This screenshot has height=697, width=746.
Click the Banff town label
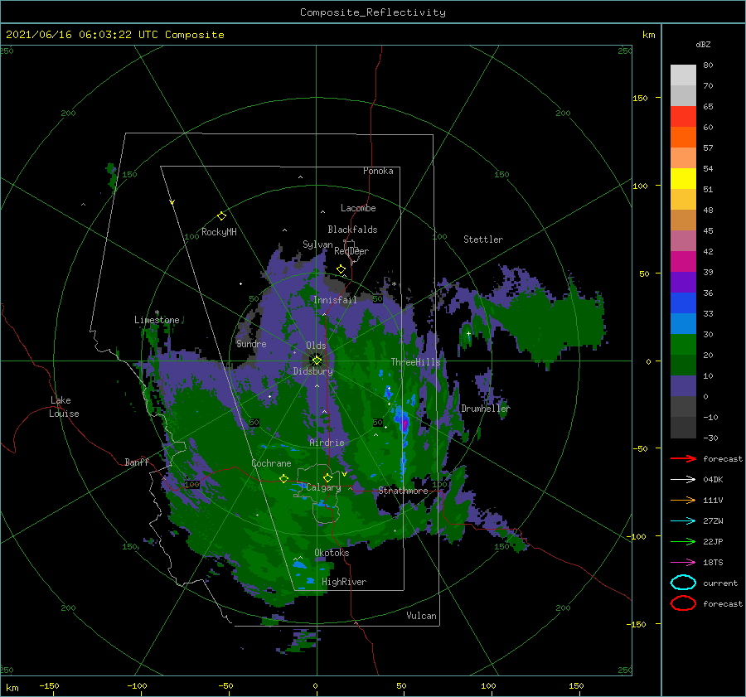pyautogui.click(x=137, y=462)
